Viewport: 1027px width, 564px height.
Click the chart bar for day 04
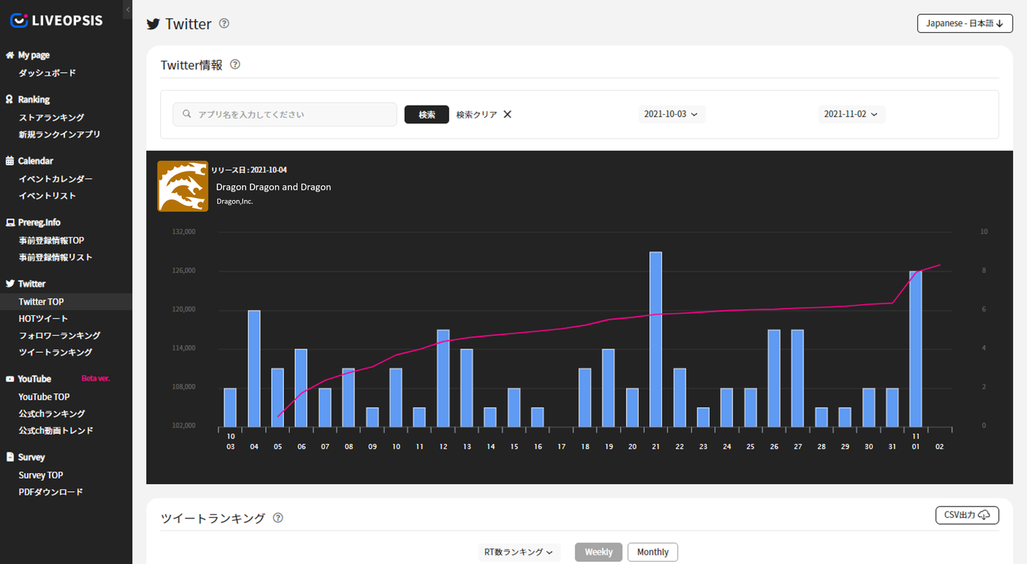254,368
